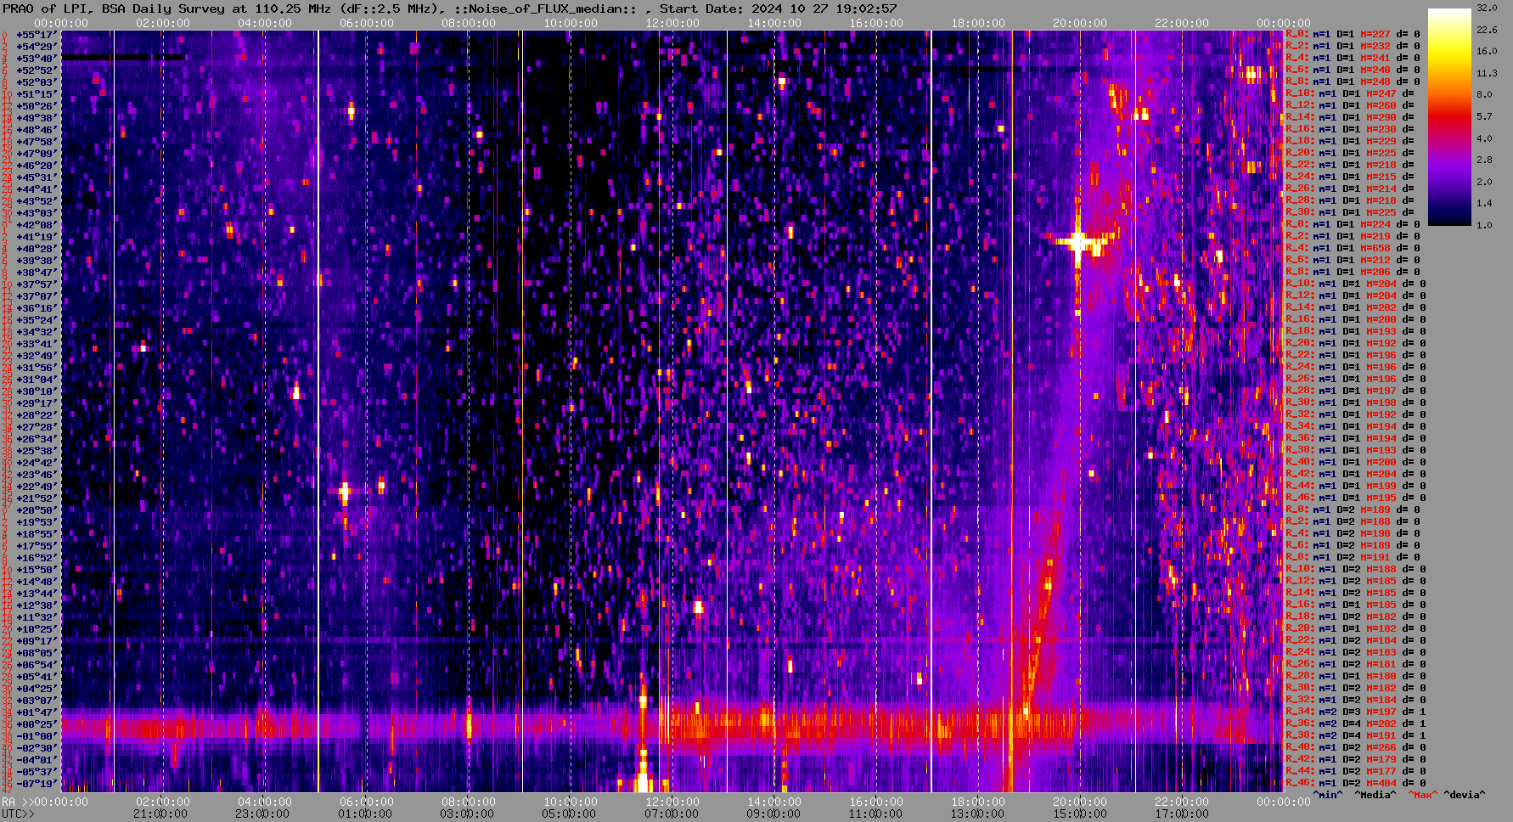Click declination label +12°38'
The image size is (1513, 822).
37,605
